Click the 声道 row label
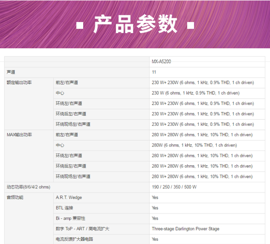The image size is (270, 244). point(11,72)
